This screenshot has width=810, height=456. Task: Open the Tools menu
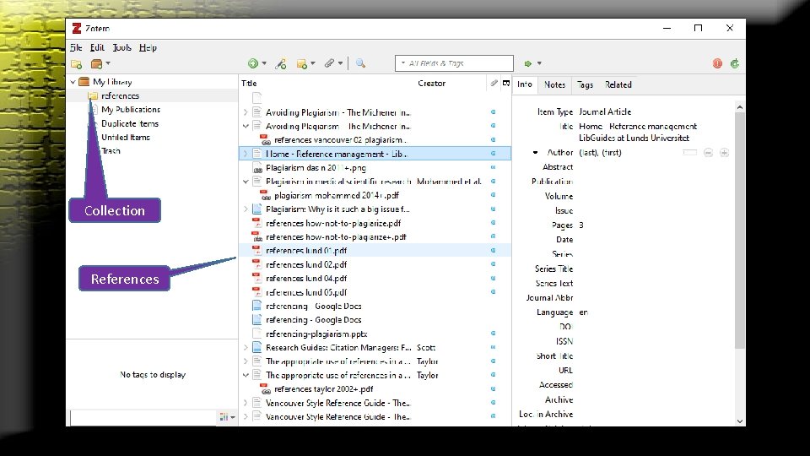[x=121, y=47]
